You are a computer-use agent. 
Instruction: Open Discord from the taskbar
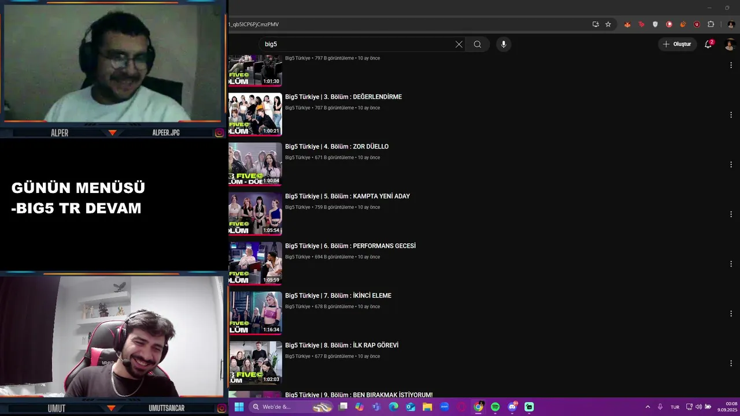click(512, 407)
